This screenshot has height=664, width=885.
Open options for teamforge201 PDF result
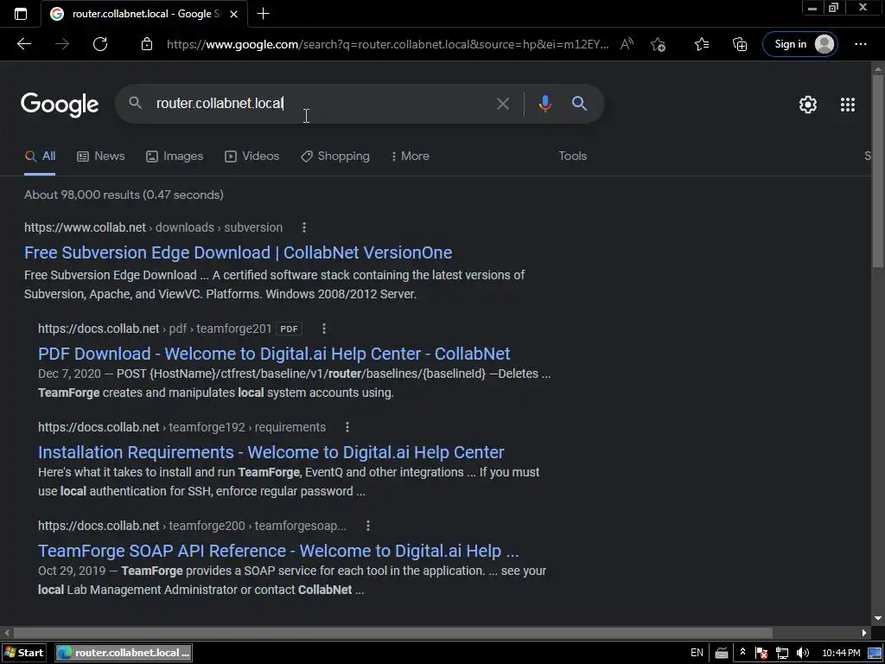tap(324, 329)
